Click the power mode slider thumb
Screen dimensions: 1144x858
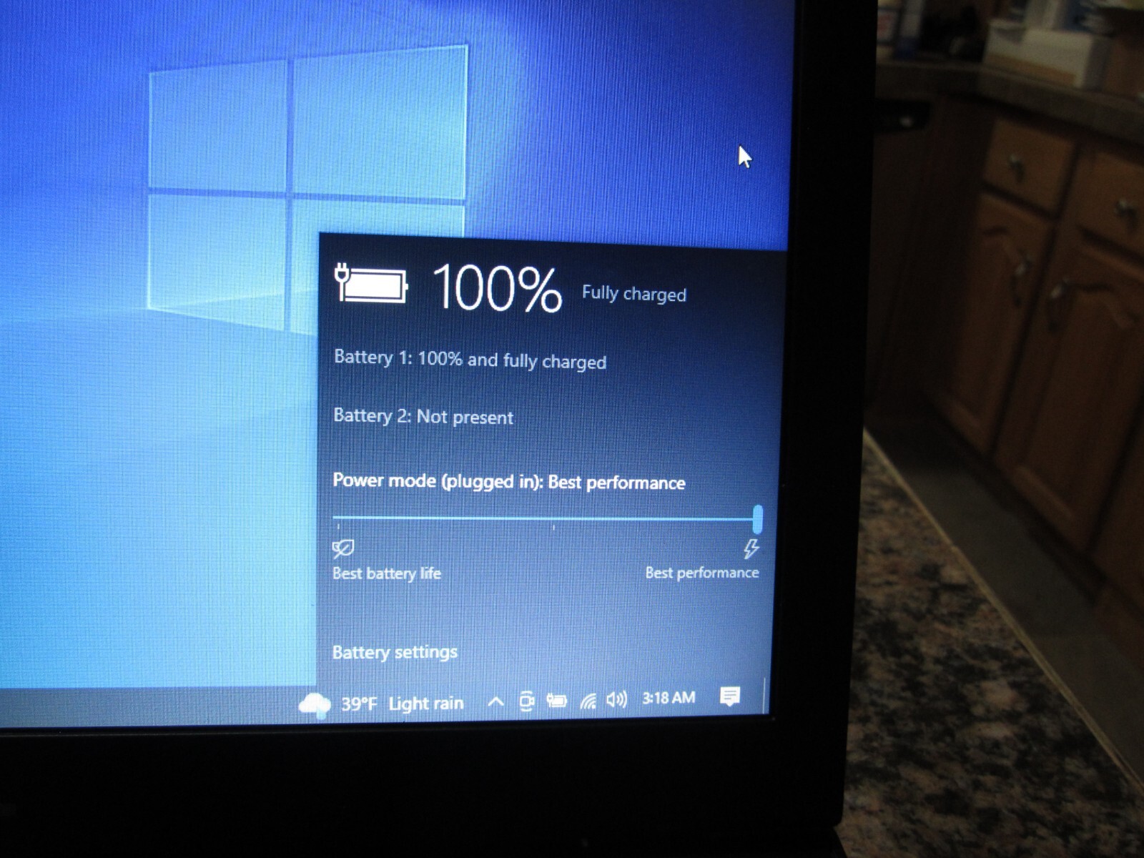pyautogui.click(x=757, y=518)
